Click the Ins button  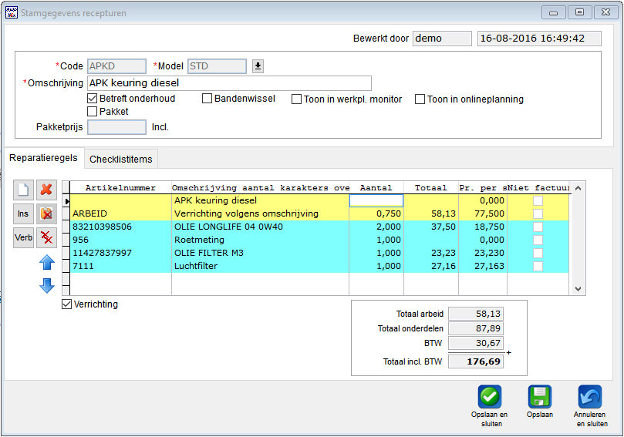pyautogui.click(x=23, y=214)
